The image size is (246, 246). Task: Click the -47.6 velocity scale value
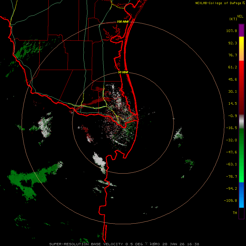[232, 152]
